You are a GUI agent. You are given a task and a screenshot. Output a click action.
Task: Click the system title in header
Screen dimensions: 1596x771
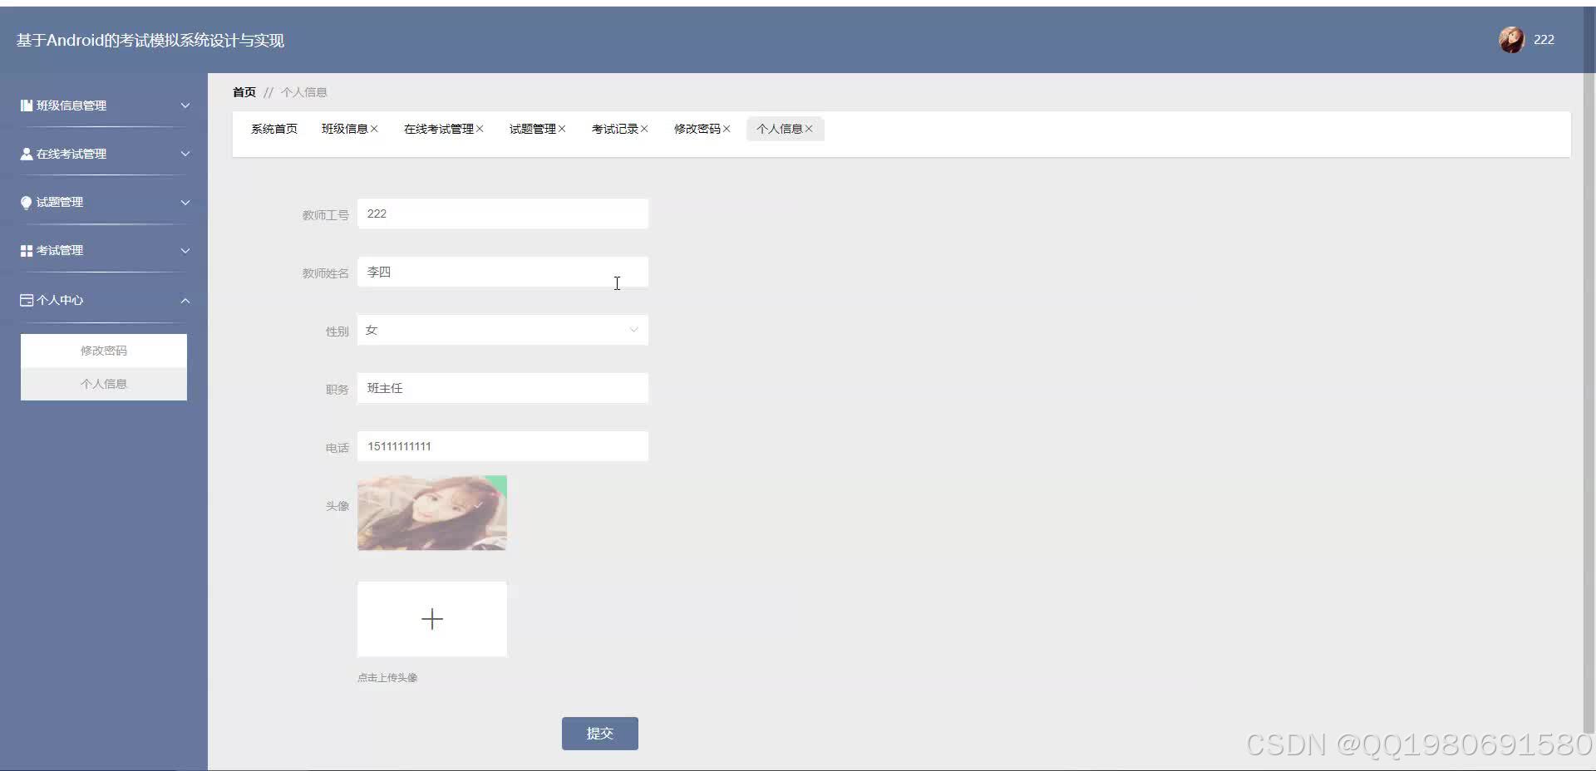pyautogui.click(x=150, y=41)
